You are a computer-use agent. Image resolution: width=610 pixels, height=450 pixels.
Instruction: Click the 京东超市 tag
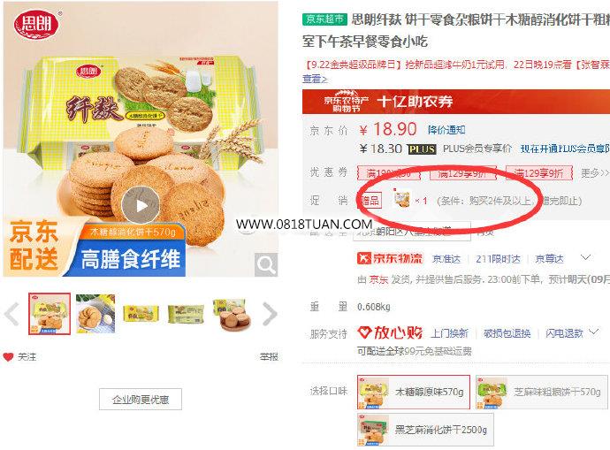pos(324,19)
